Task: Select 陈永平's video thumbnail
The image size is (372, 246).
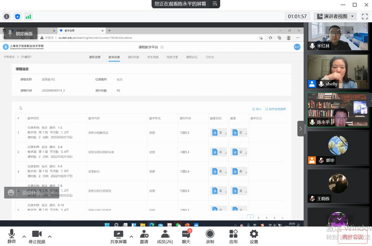Action: coord(338,110)
